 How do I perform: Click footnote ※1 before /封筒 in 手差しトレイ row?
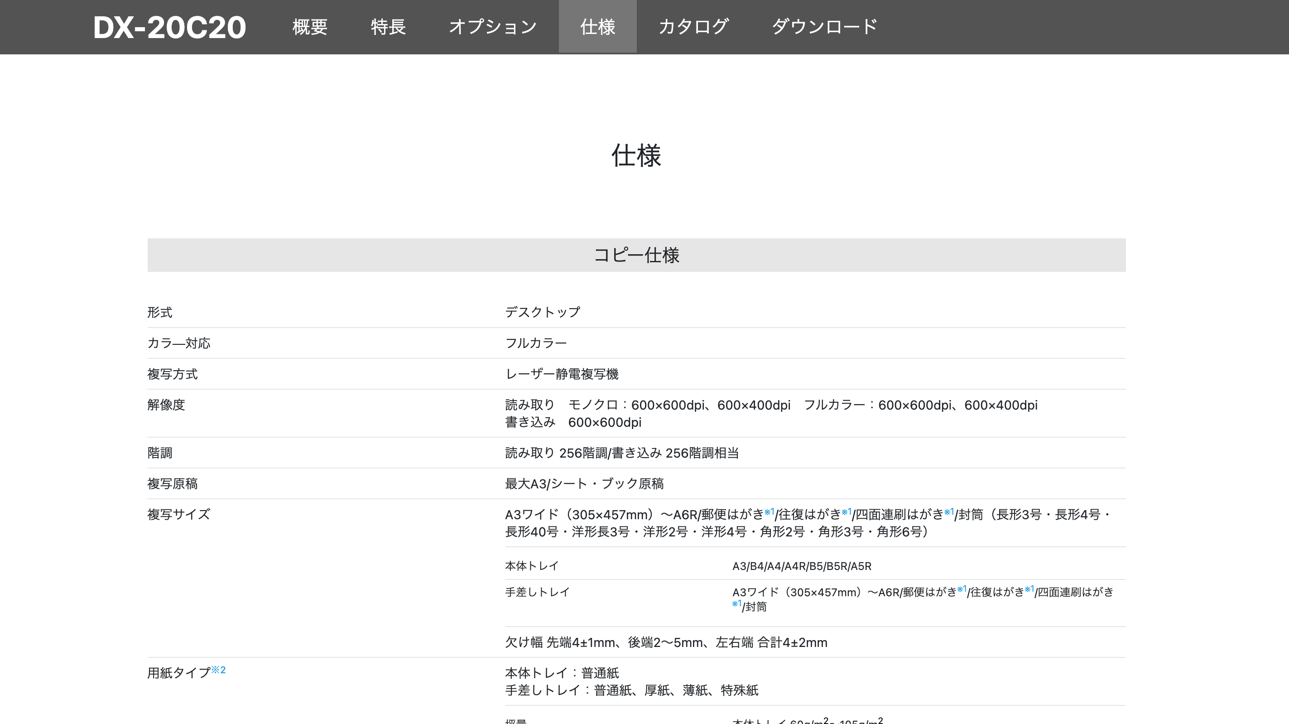click(736, 603)
